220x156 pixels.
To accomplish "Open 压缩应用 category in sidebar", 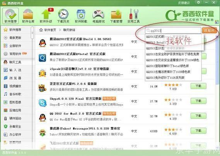I will pos(15,110).
